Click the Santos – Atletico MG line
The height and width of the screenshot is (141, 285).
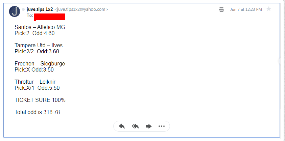click(x=40, y=27)
